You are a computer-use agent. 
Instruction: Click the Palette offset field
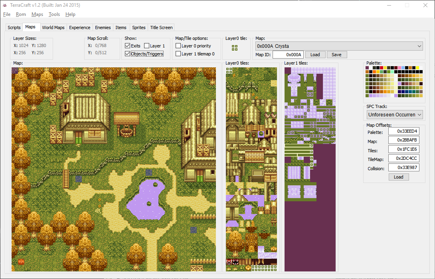tap(403, 131)
